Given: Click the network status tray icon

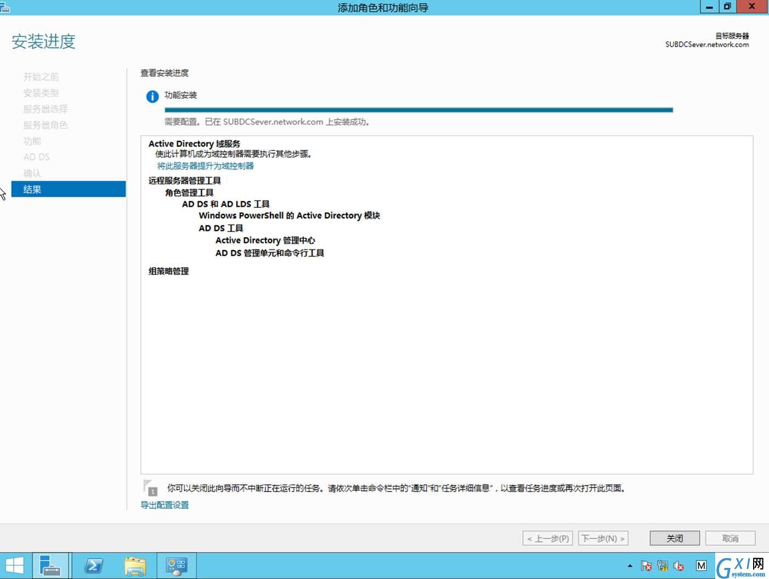Looking at the screenshot, I should tap(663, 565).
